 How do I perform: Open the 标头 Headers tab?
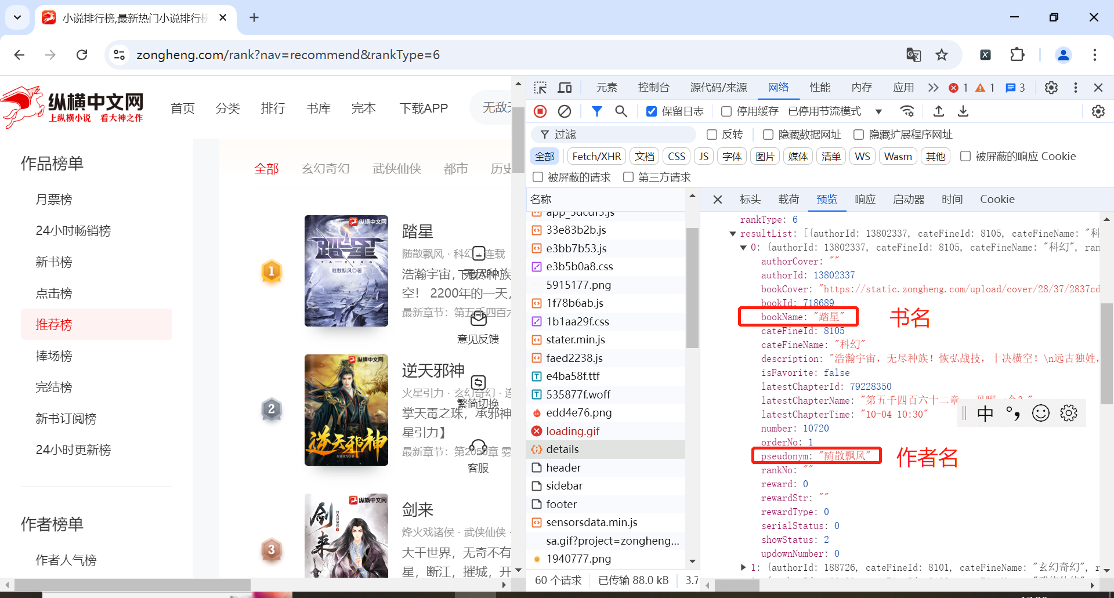[x=750, y=200]
